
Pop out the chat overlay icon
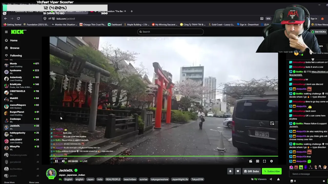272,123
